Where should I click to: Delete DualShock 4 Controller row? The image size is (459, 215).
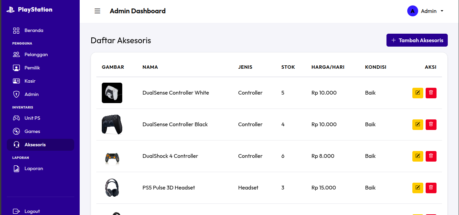click(431, 156)
